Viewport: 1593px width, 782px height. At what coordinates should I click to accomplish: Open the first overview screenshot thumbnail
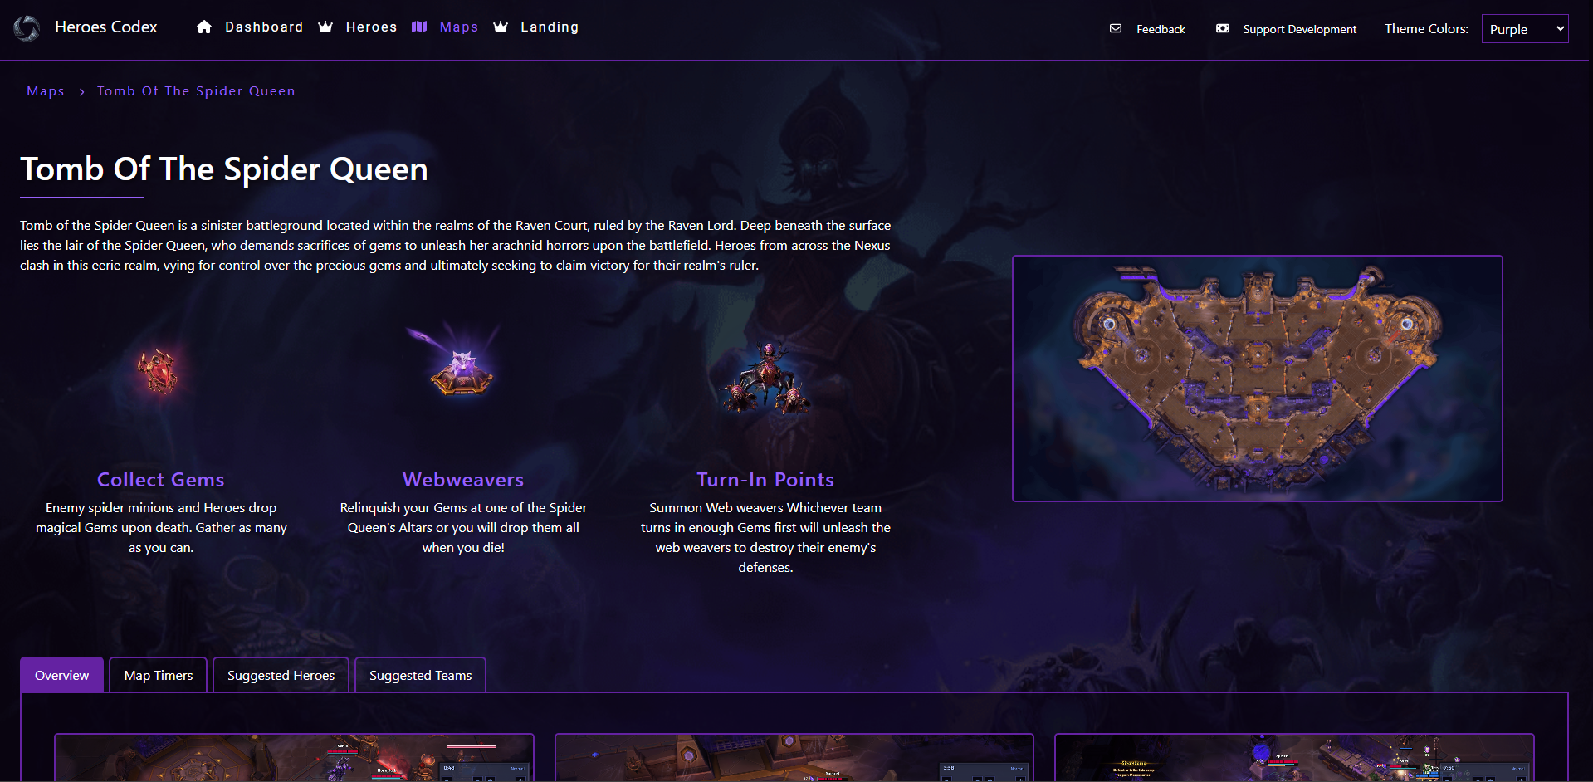pos(295,757)
